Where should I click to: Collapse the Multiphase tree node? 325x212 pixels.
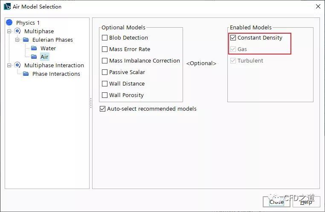(x=9, y=31)
